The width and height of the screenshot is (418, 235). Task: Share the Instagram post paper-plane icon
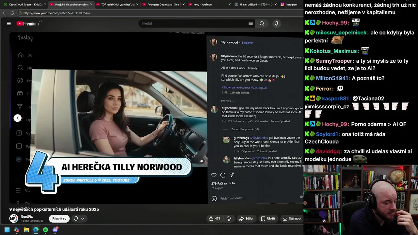point(232,175)
